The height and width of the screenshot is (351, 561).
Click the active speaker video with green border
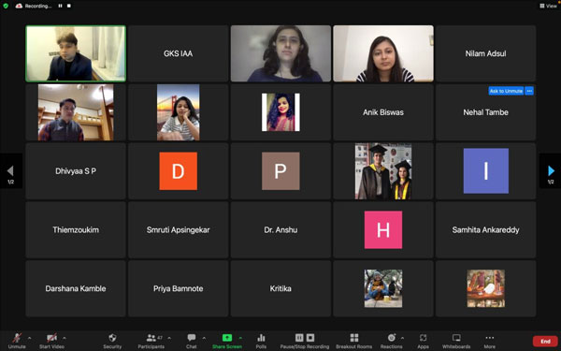click(76, 53)
